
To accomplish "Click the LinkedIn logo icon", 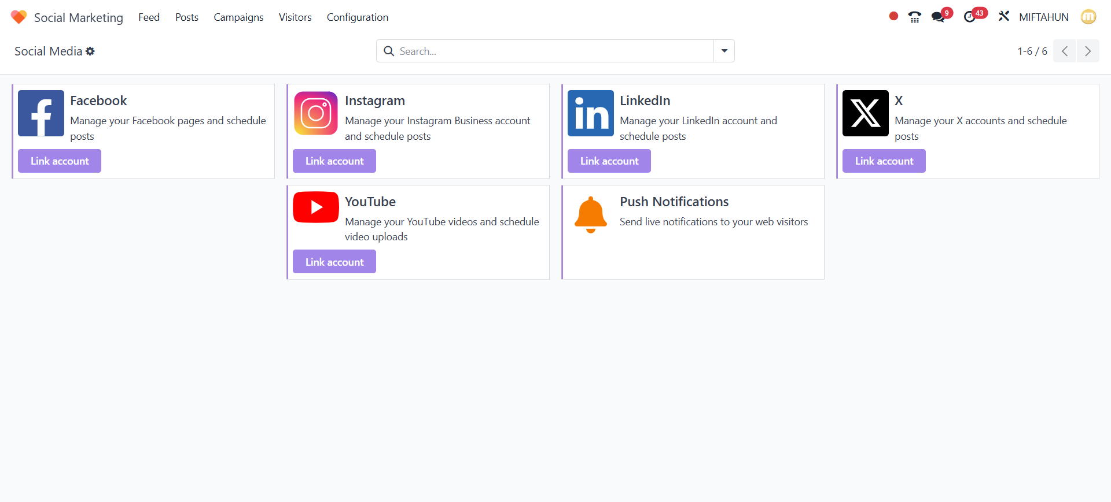I will pyautogui.click(x=591, y=113).
